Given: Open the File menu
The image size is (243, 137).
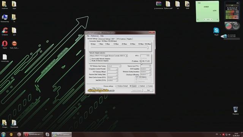Looking at the screenshot, I should [88, 36].
